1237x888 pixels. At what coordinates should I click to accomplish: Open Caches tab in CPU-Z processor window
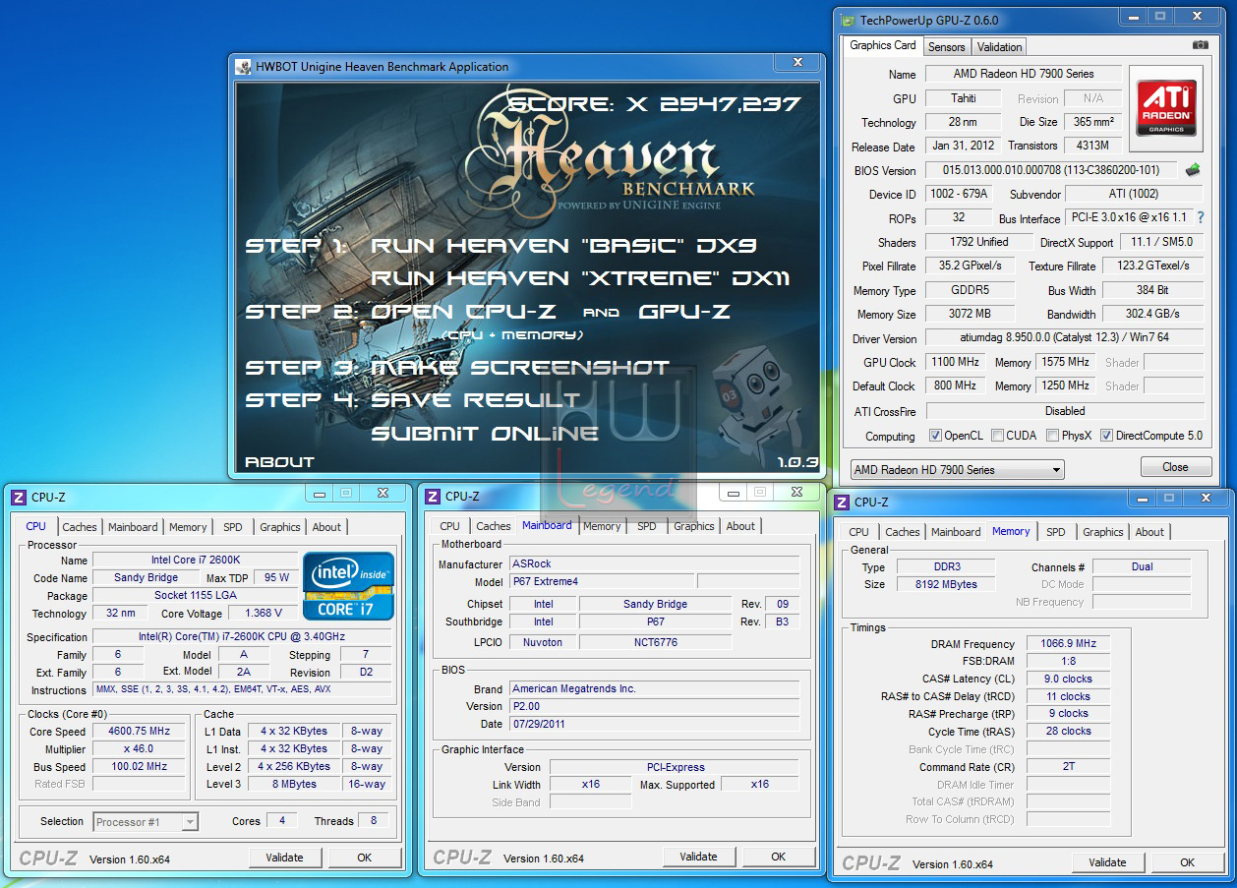coord(80,527)
